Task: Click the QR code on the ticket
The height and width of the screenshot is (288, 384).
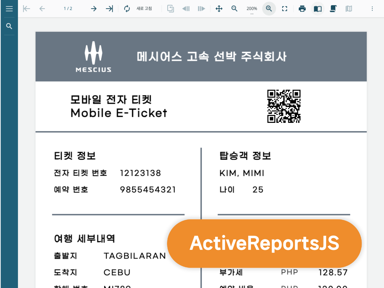Action: pos(284,106)
